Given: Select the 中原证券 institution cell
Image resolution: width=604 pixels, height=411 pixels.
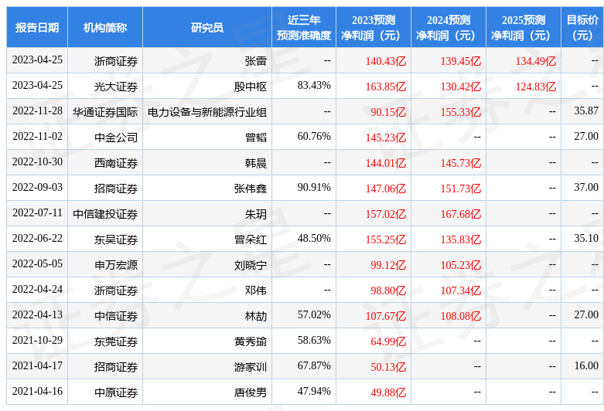Looking at the screenshot, I should point(116,392).
